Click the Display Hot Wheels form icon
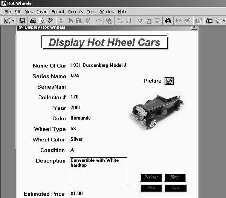 (x=21, y=27)
